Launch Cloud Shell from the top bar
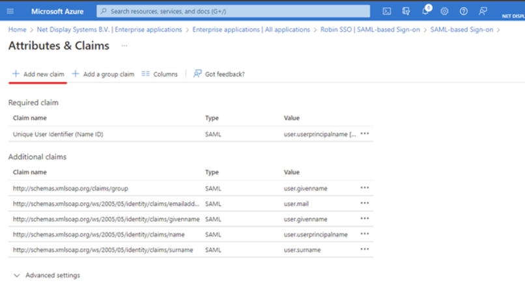The image size is (525, 296). point(387,11)
